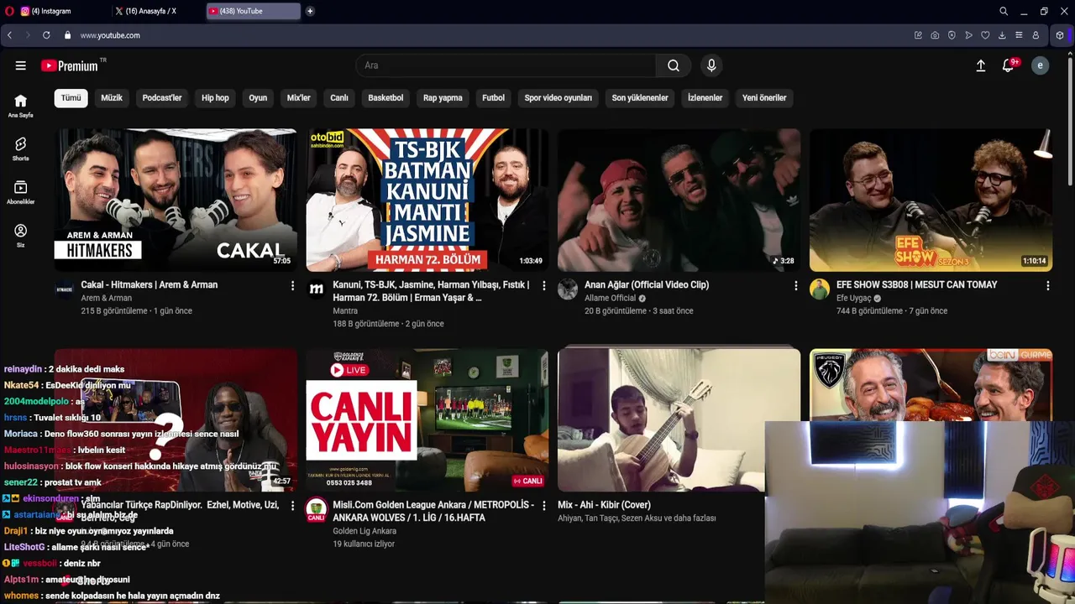
Task: Open video title Anan Ağlar (Official Video Clip)
Action: tap(647, 285)
